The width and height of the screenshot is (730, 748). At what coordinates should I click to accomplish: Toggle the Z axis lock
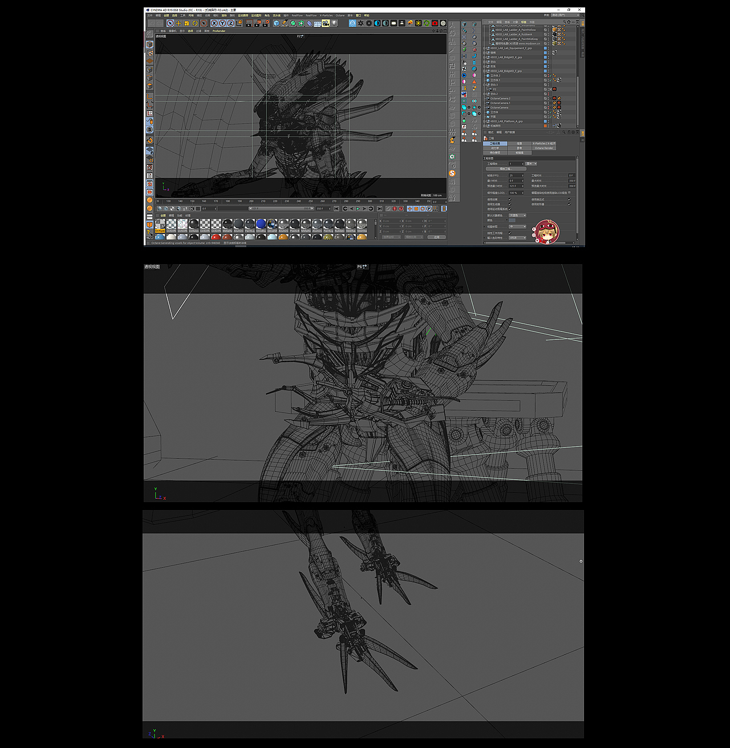[x=230, y=23]
